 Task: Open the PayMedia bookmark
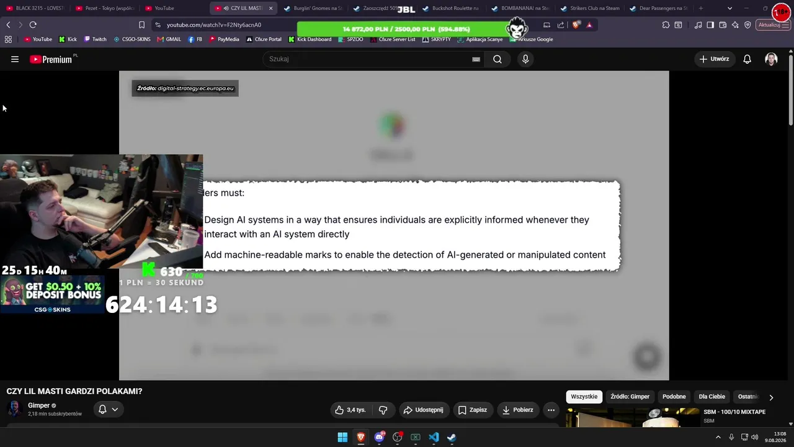[224, 39]
